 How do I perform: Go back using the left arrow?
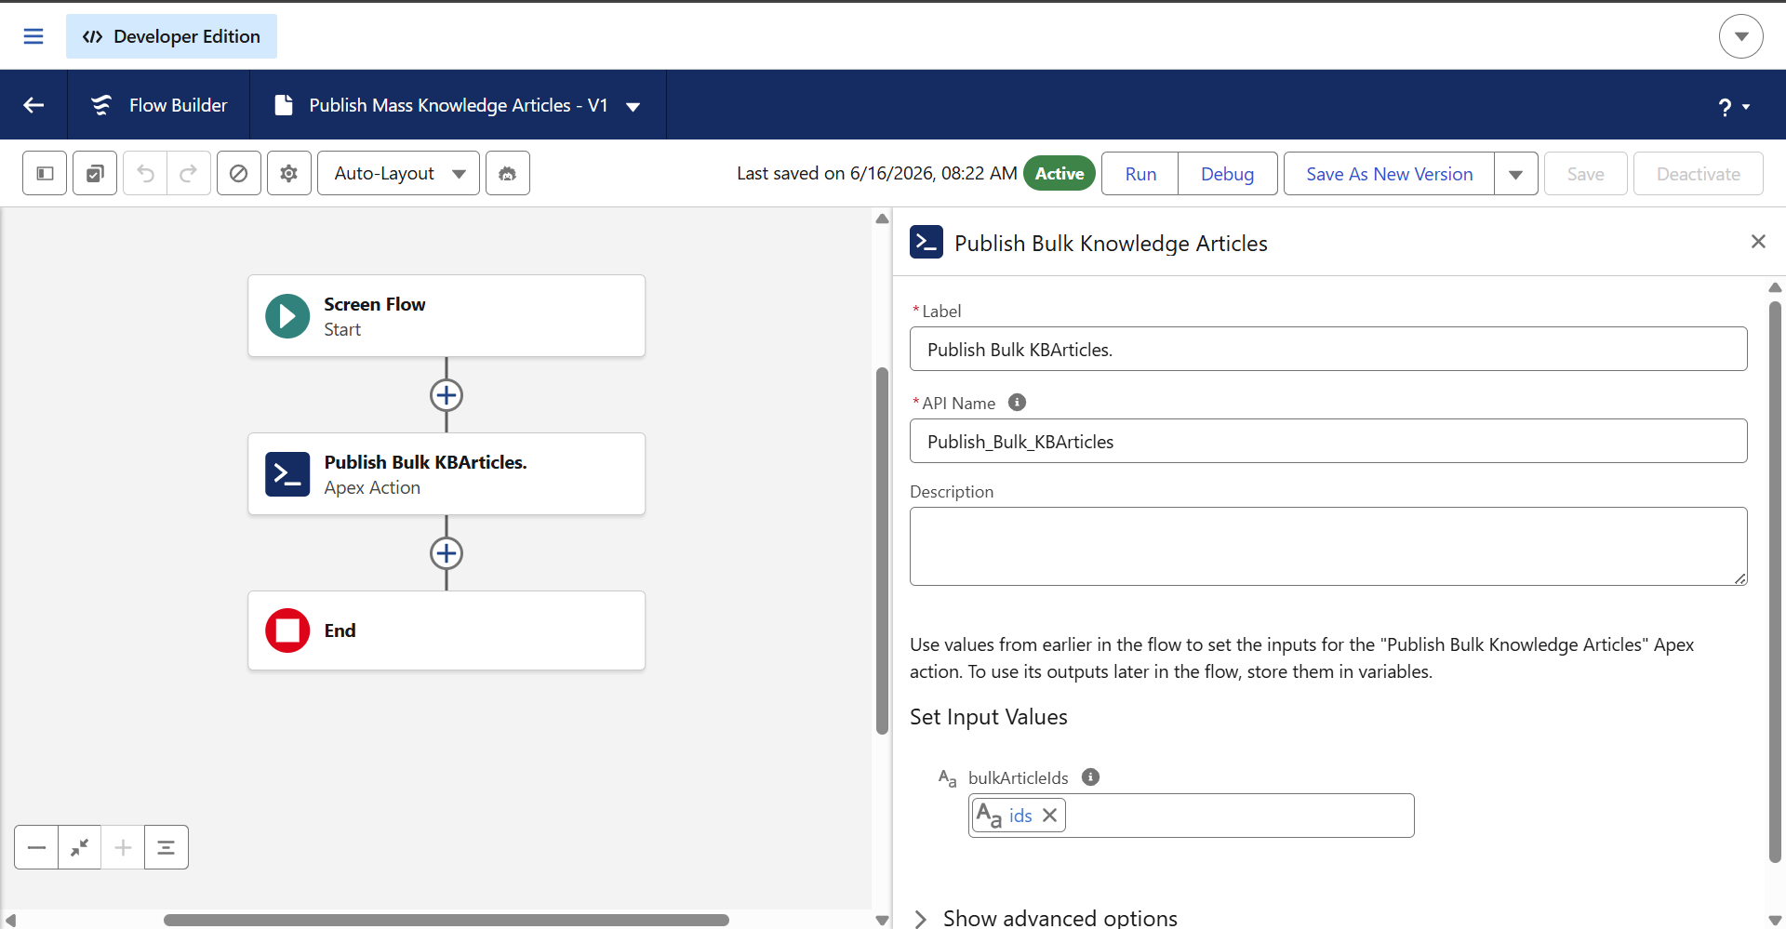33,105
